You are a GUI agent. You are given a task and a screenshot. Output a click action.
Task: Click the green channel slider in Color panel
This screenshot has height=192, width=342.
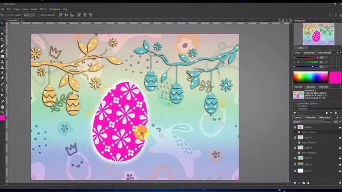point(307,62)
